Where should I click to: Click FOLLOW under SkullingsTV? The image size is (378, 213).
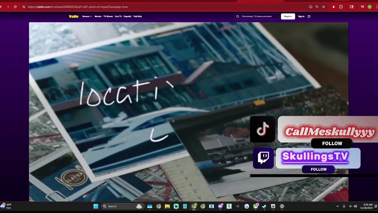click(318, 169)
